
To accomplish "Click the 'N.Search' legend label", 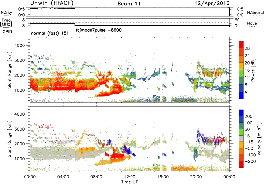I will point(256,12).
